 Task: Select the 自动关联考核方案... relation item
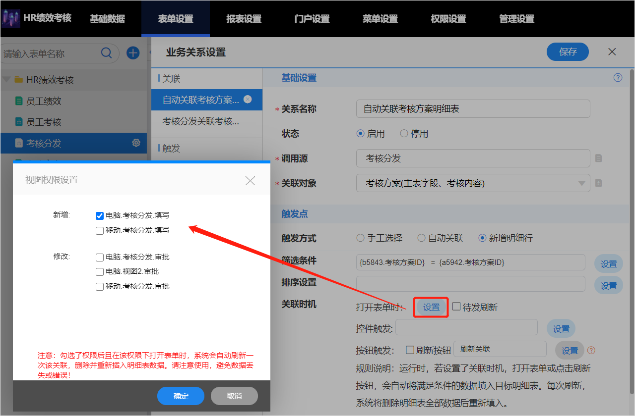click(x=207, y=100)
